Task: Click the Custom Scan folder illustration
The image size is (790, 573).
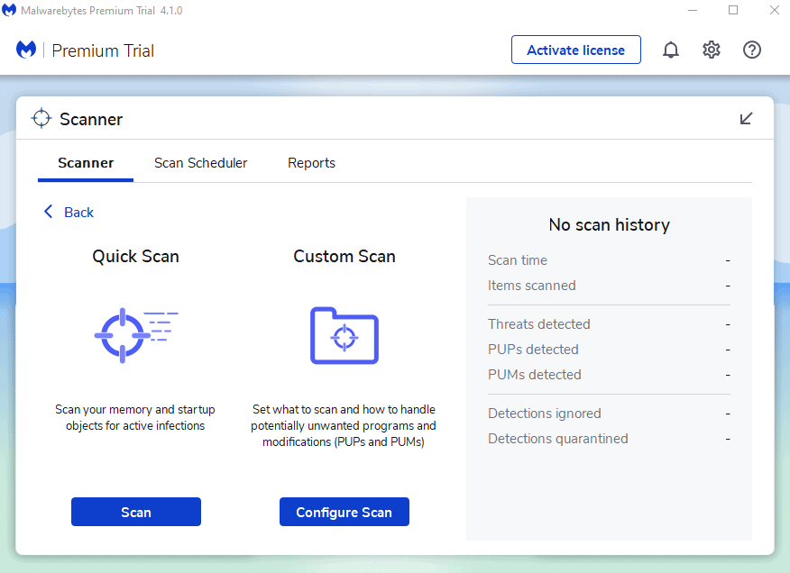Action: click(344, 335)
